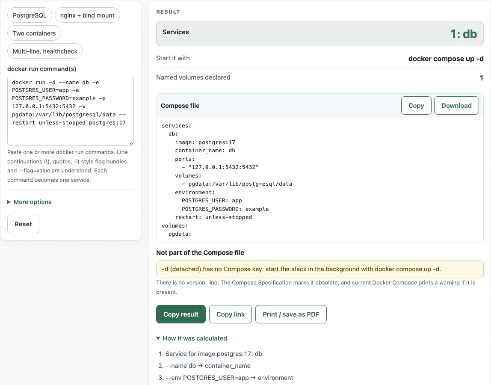Screen dimensions: 491x385
Task: Click the 'Not part of the Compose file' heading
Action: 200,252
